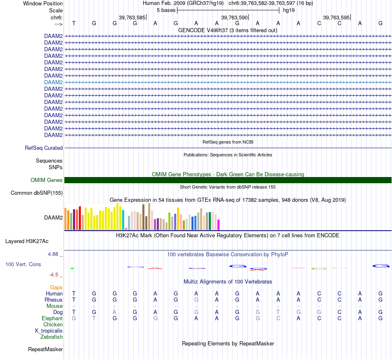Image resolution: width=392 pixels, height=359 pixels.
Task: Click the 'Common dbSNP(155)' track label
Action: click(x=37, y=193)
